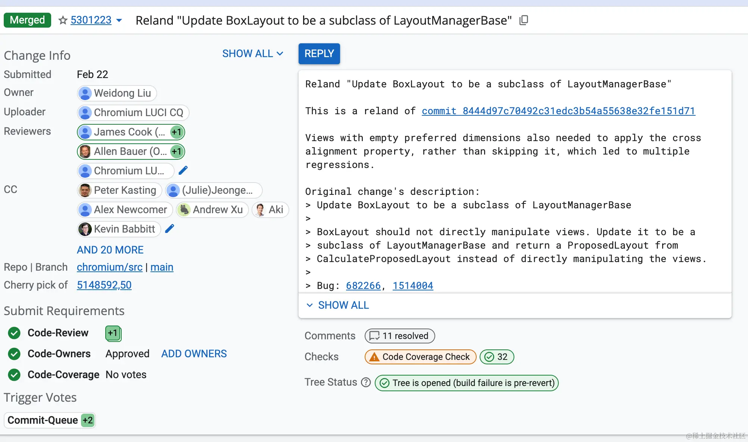This screenshot has width=748, height=442.
Task: Click the 11 resolved comments chip
Action: tap(399, 336)
